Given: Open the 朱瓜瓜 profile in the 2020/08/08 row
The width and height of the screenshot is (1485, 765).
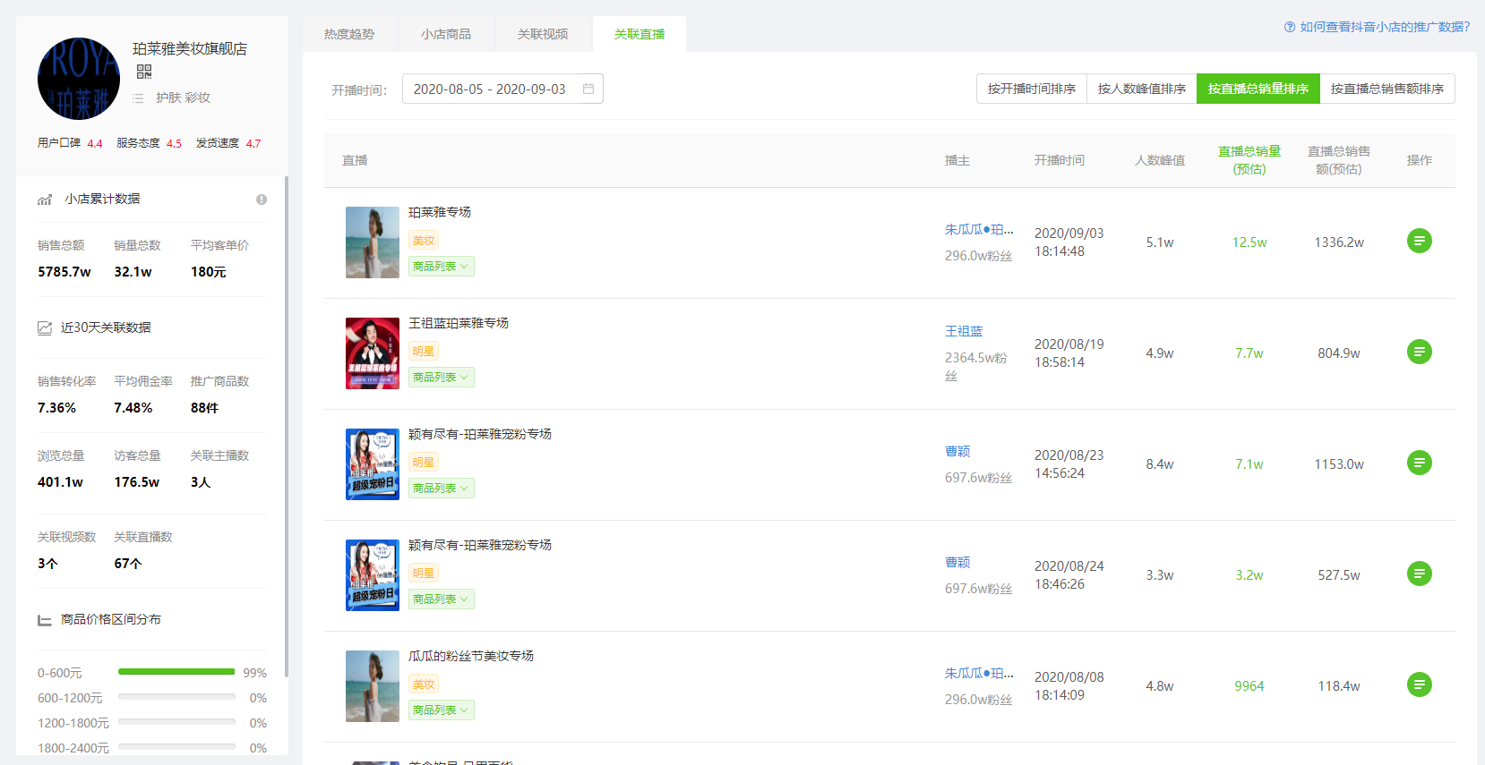Looking at the screenshot, I should (x=979, y=674).
